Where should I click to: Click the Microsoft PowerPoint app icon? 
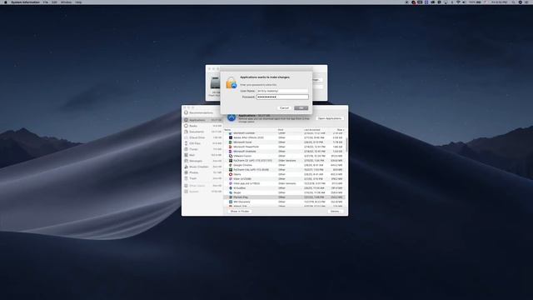[231, 147]
